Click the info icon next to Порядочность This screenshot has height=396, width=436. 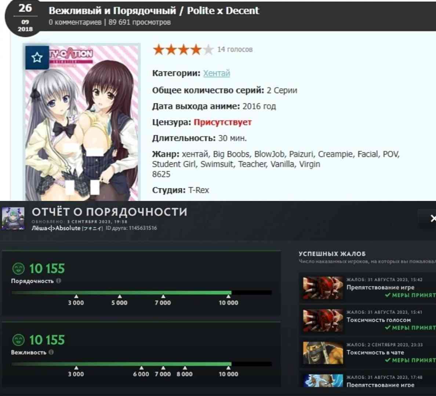58,280
